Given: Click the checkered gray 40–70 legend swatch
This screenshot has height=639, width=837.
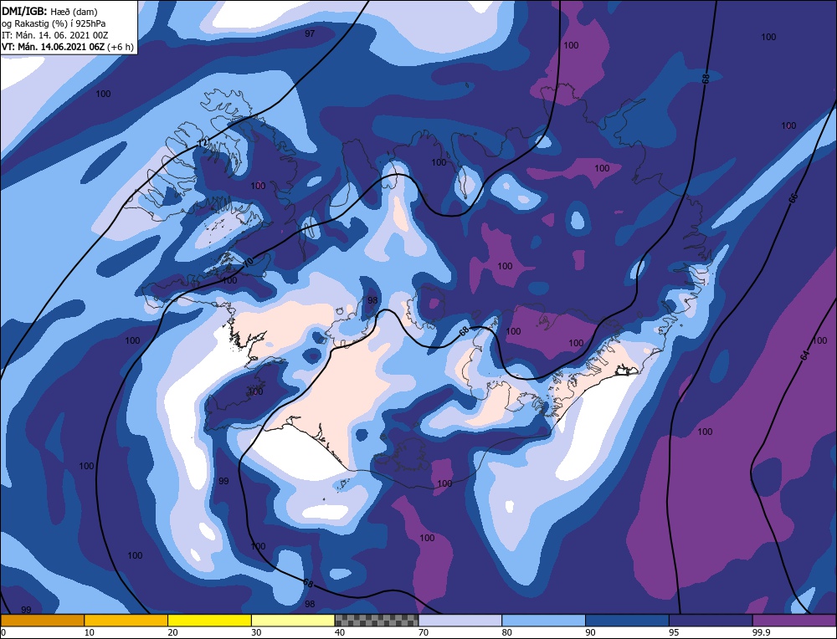Looking at the screenshot, I should [x=377, y=621].
